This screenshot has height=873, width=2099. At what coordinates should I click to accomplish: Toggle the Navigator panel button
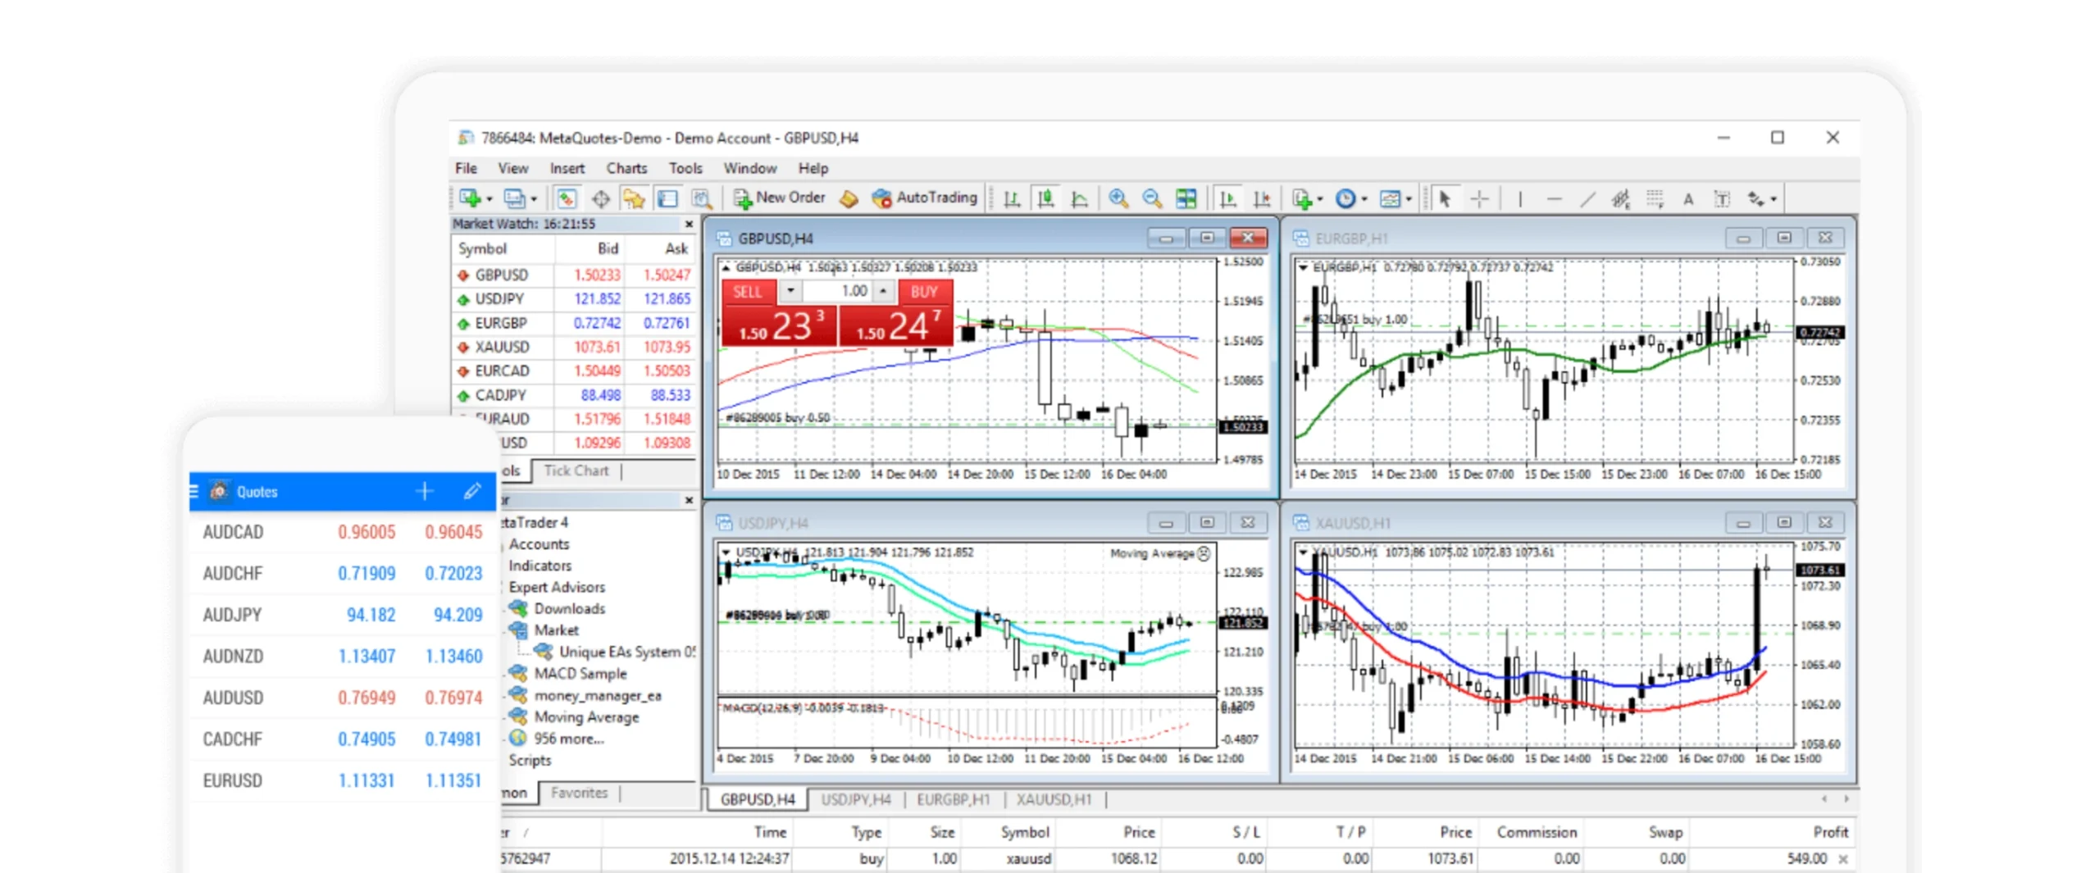pyautogui.click(x=634, y=198)
